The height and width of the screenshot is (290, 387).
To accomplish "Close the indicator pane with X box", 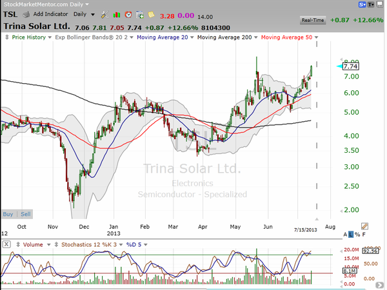I will coord(6,244).
